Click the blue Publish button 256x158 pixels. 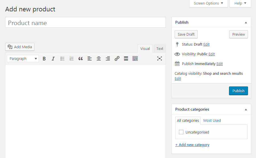(x=238, y=91)
